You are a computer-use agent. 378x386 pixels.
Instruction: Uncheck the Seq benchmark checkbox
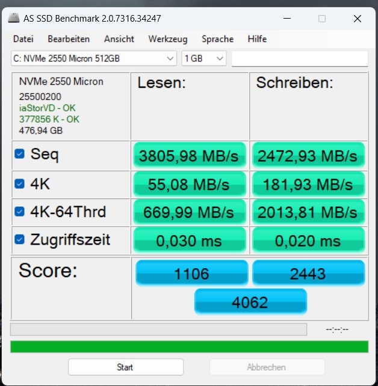pos(19,155)
